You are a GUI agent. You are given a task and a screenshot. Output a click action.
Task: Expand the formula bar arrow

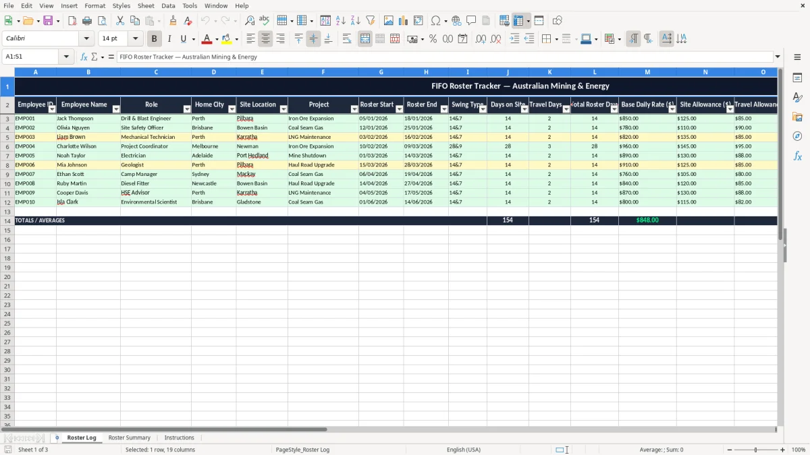click(x=778, y=57)
